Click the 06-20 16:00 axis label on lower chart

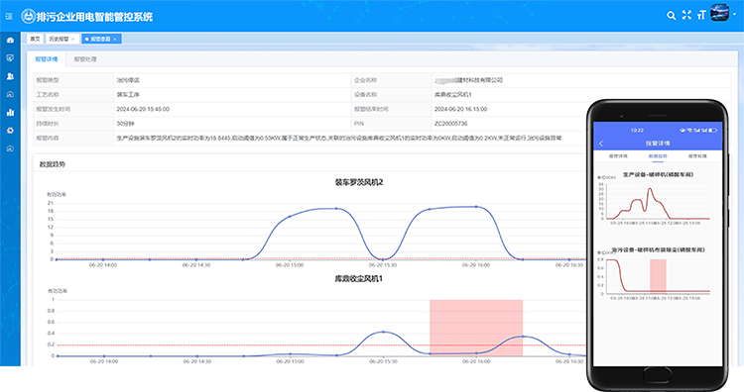click(x=476, y=361)
